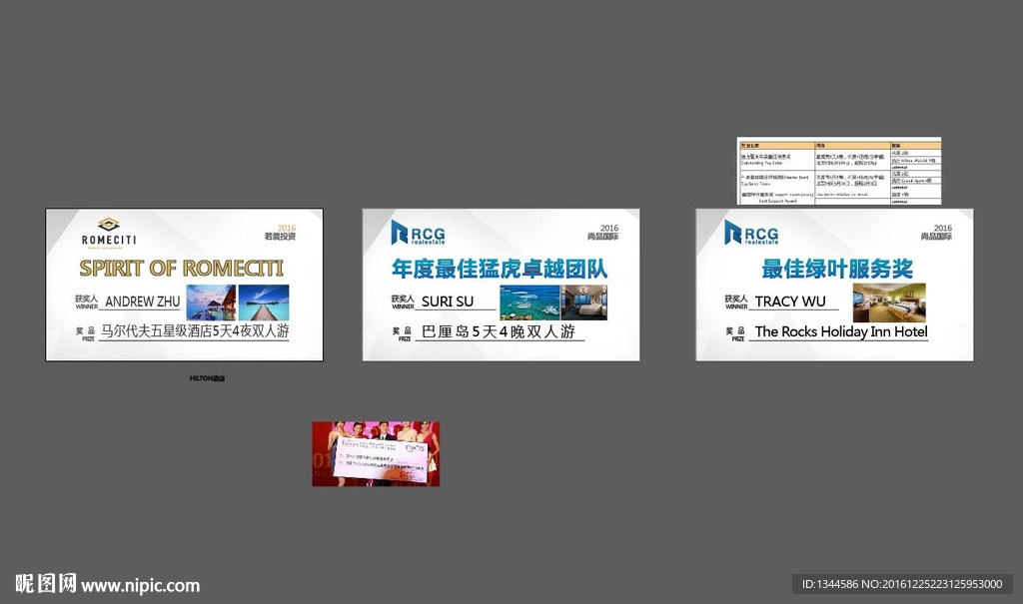This screenshot has width=1023, height=604.
Task: Click the text The Rocks Holiday Inn Hotel
Action: pos(841,331)
